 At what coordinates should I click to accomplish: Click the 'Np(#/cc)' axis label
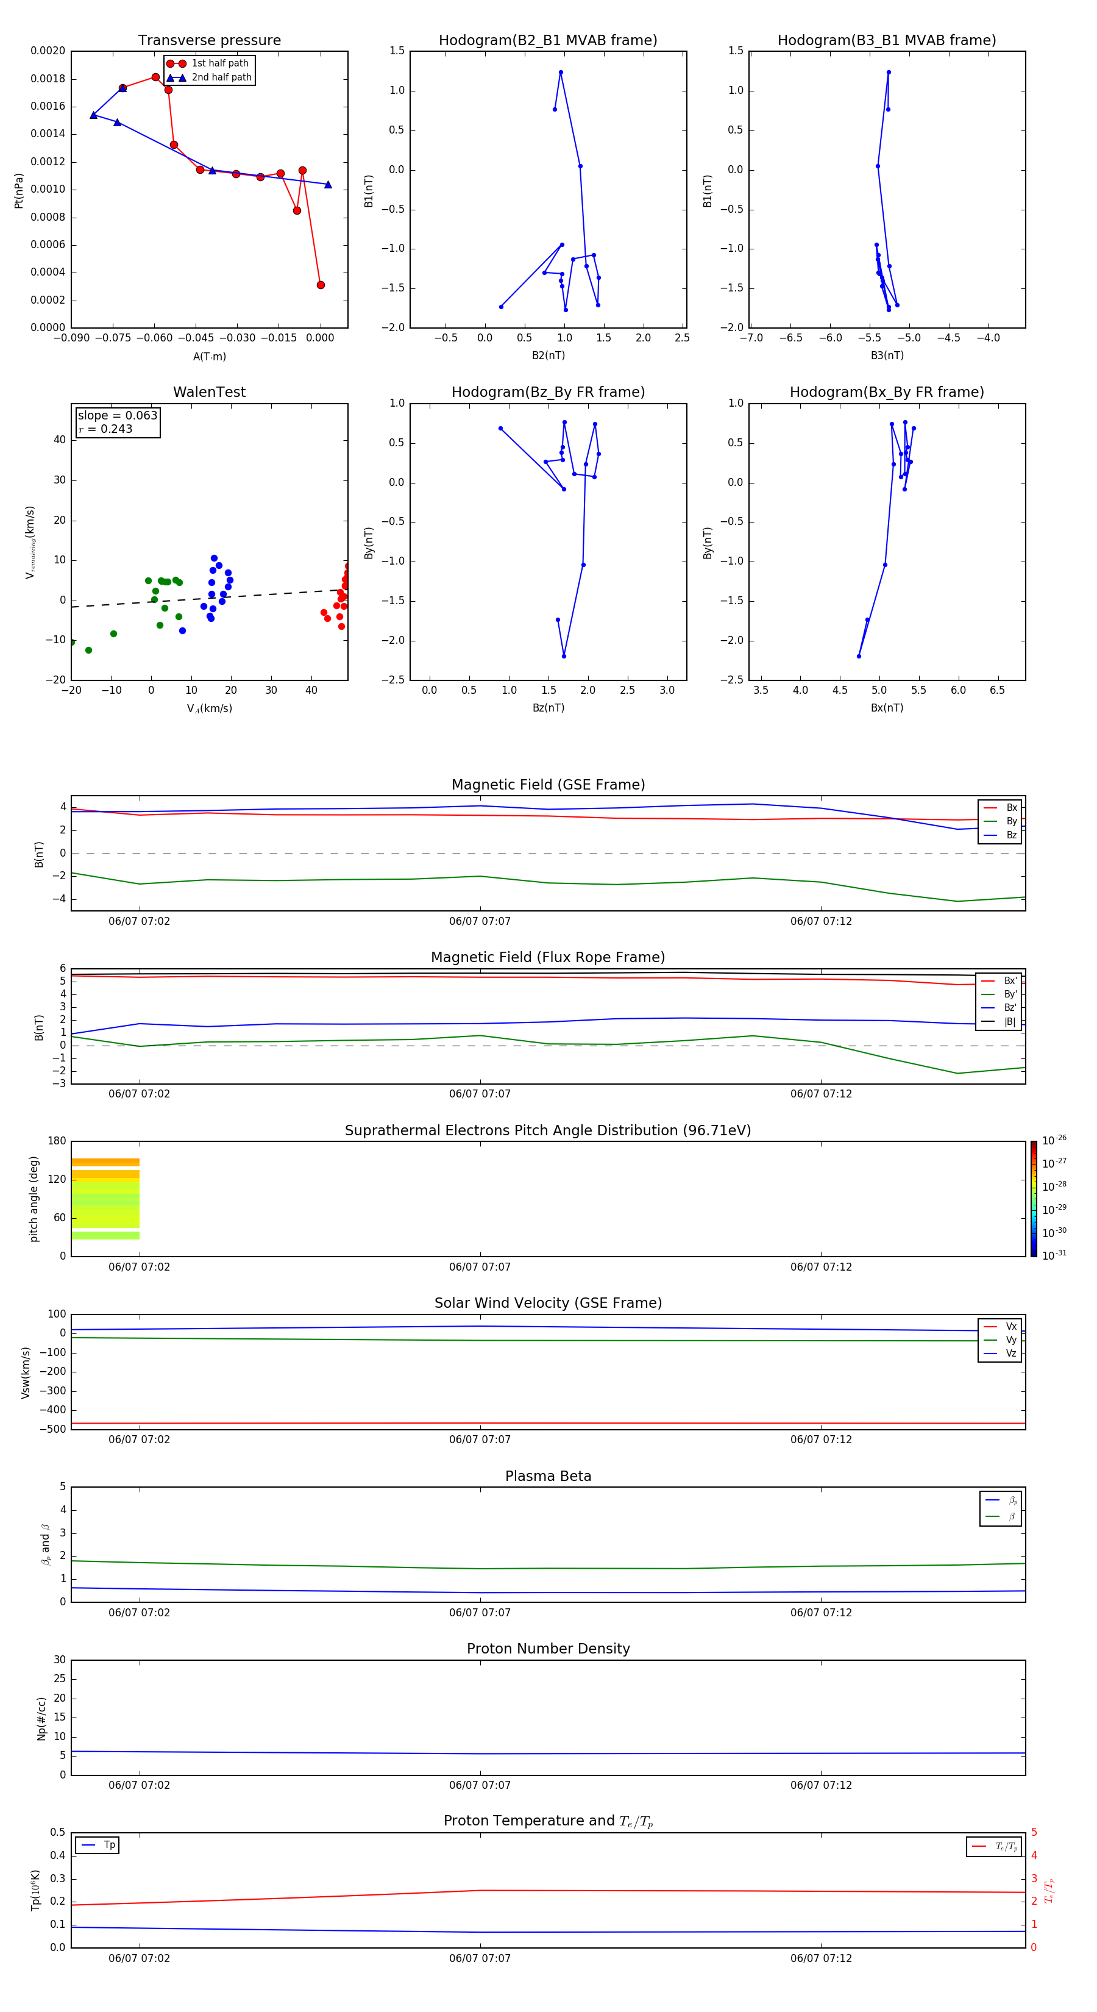click(41, 1718)
